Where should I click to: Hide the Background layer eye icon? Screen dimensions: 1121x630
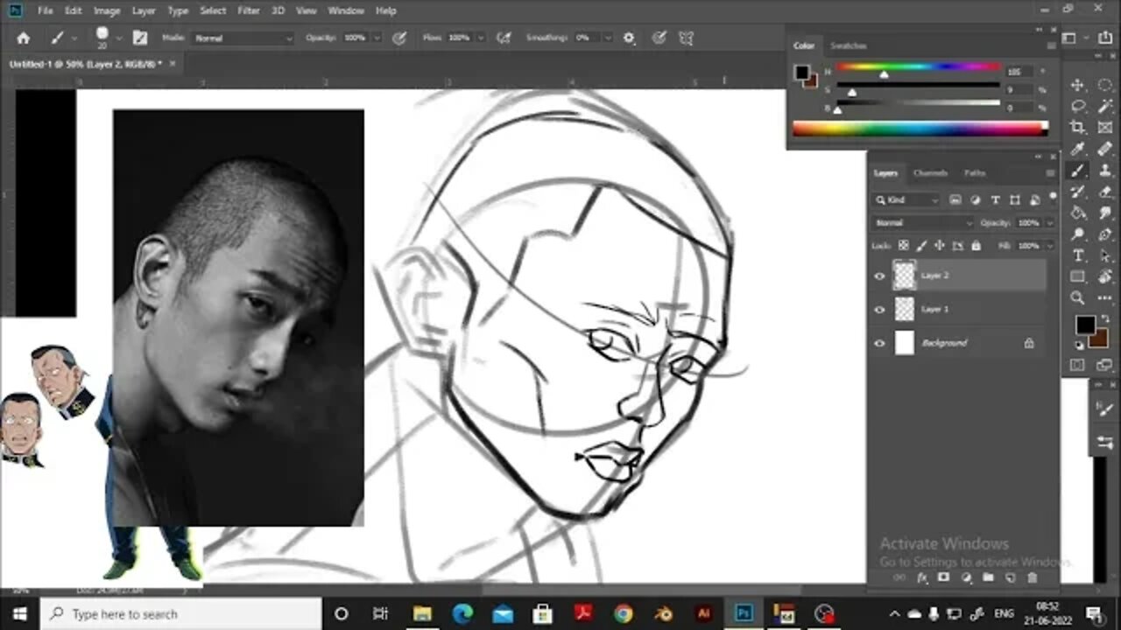click(x=880, y=343)
